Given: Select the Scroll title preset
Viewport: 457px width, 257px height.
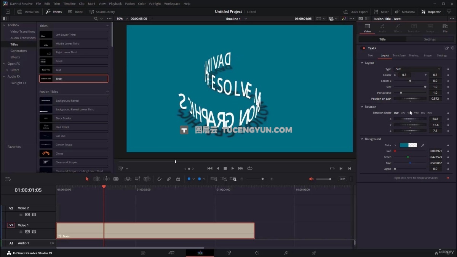Looking at the screenshot, I should [74, 61].
